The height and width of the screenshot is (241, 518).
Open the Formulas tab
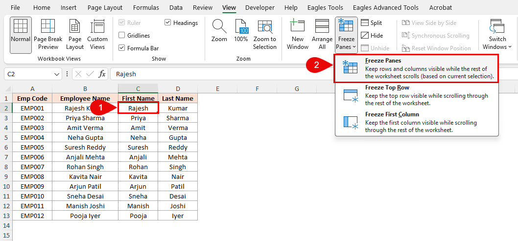146,8
